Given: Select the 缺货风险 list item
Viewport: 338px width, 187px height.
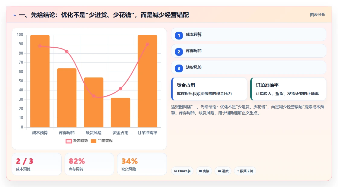Looking at the screenshot, I should [x=249, y=68].
